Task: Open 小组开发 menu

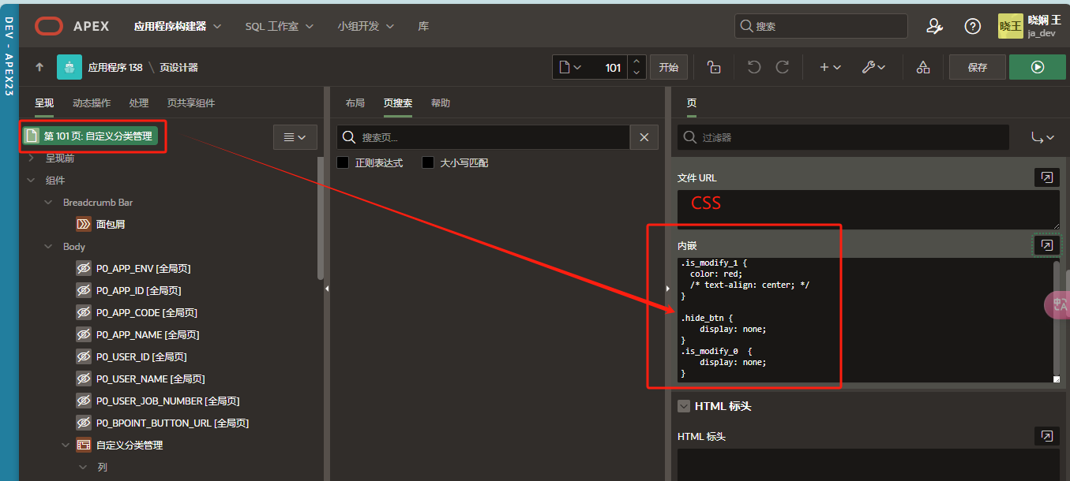Action: [x=366, y=26]
